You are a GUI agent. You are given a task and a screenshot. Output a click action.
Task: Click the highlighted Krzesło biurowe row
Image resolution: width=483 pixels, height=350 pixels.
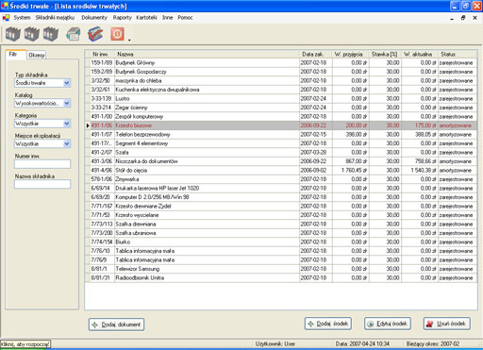click(281, 125)
